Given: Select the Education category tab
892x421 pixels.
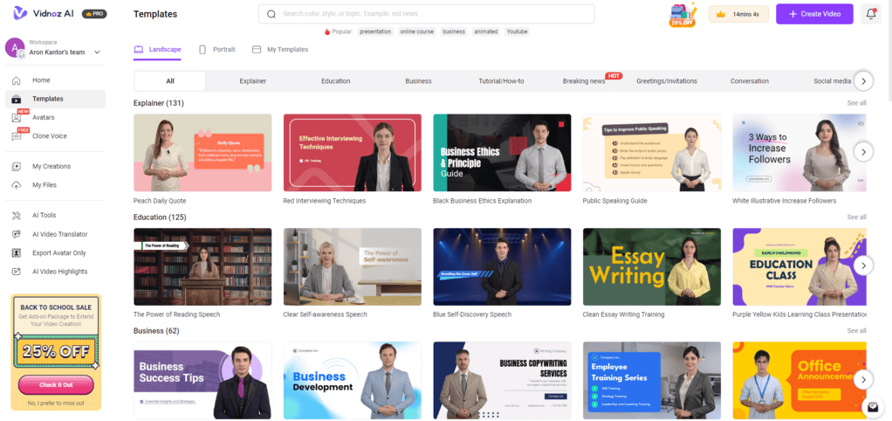Looking at the screenshot, I should click(x=336, y=81).
